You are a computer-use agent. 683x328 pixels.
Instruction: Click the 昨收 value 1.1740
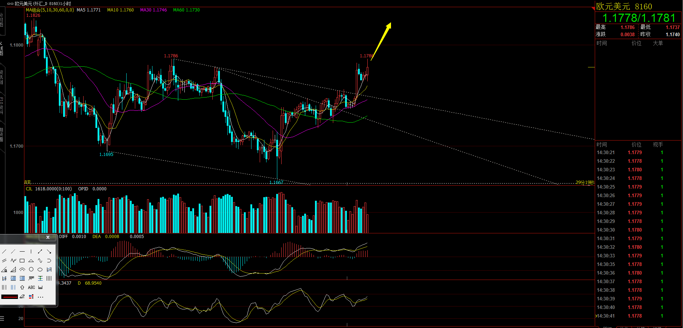pos(673,35)
